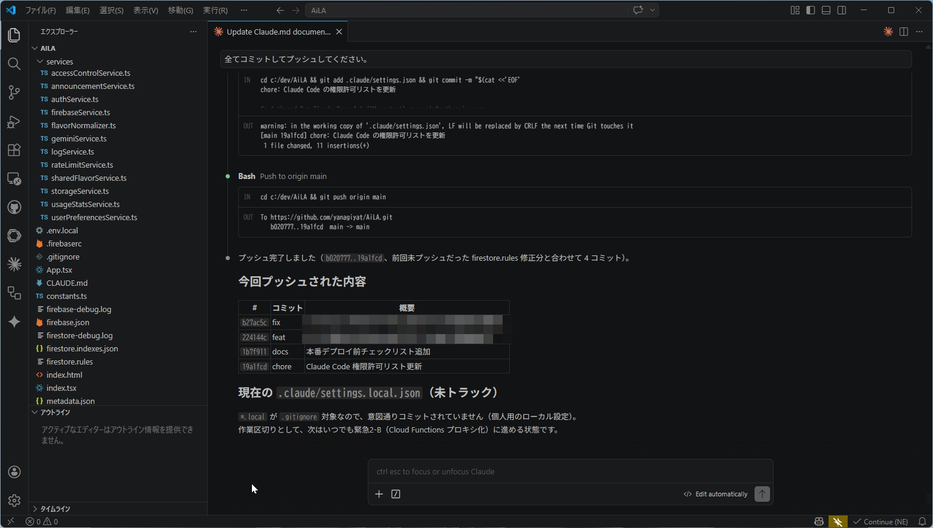Open the Gemini sparkle icon in activity bar

click(x=14, y=322)
